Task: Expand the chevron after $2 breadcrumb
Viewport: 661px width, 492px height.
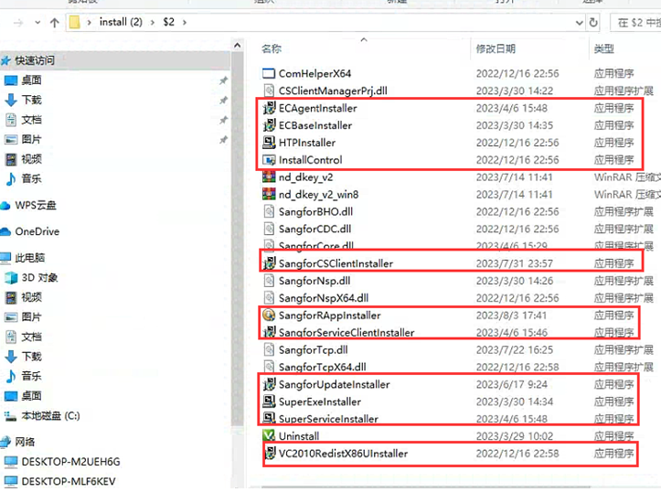Action: (184, 22)
